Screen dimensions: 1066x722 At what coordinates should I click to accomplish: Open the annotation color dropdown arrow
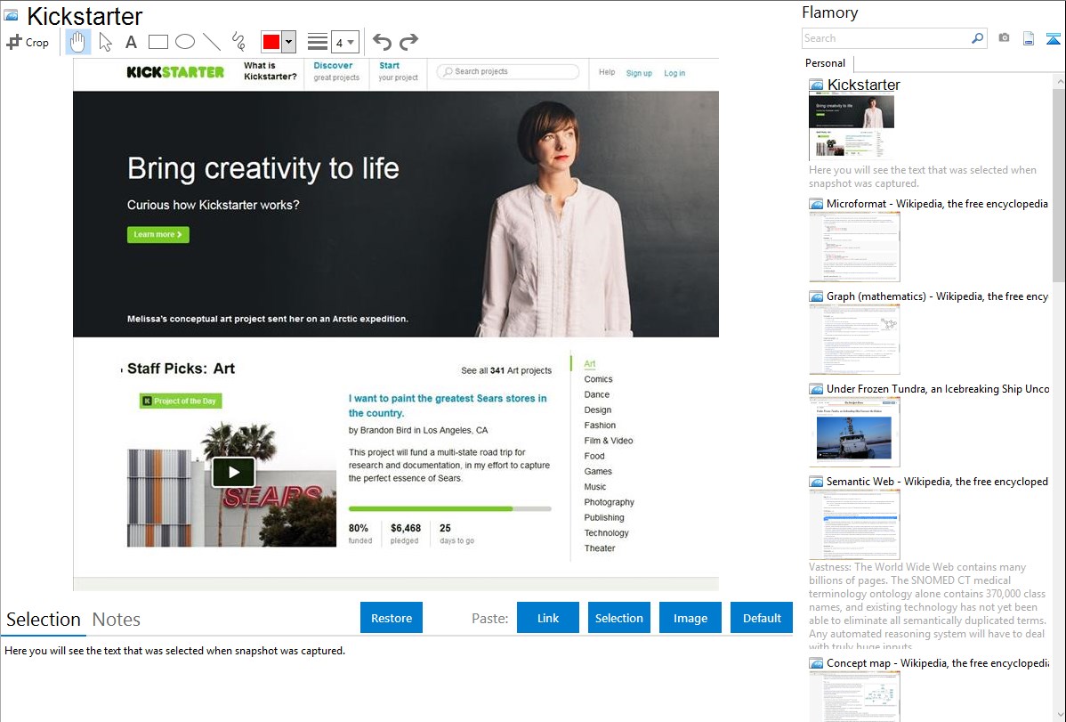point(288,42)
